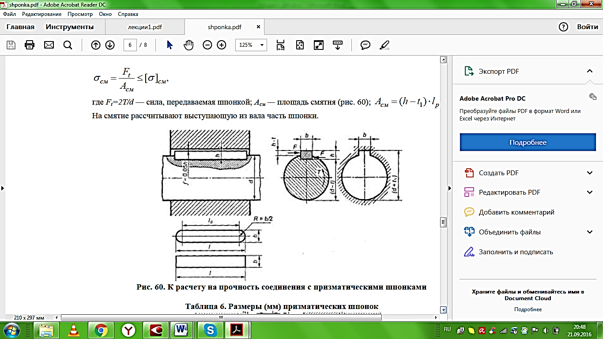Switch to the лекции1.pdf tab

click(145, 27)
